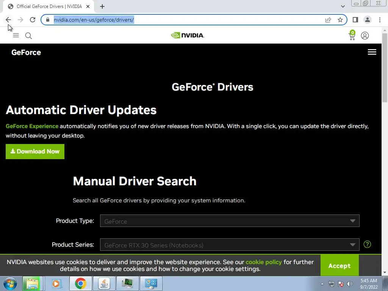Open the cookie policy link
The height and width of the screenshot is (291, 388).
coord(264,262)
